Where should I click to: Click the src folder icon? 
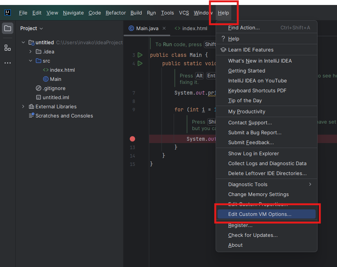39,61
